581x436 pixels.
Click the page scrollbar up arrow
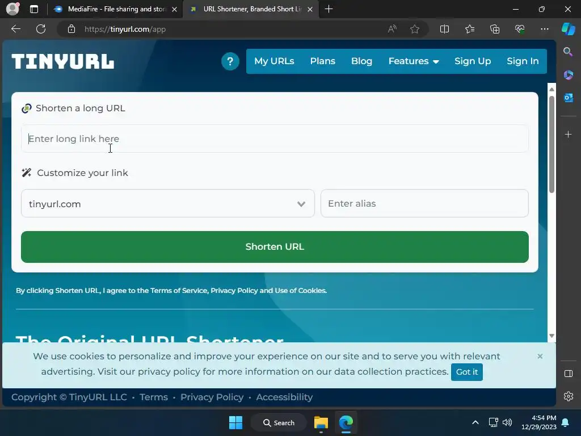point(551,89)
